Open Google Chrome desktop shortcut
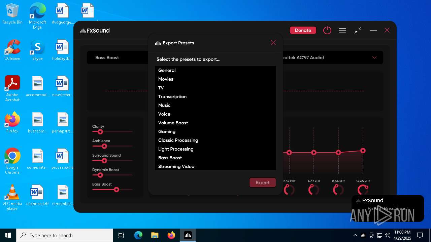Image resolution: width=431 pixels, height=242 pixels. point(12,161)
